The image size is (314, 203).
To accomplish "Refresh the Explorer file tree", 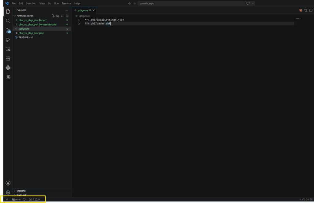I will pos(62,16).
